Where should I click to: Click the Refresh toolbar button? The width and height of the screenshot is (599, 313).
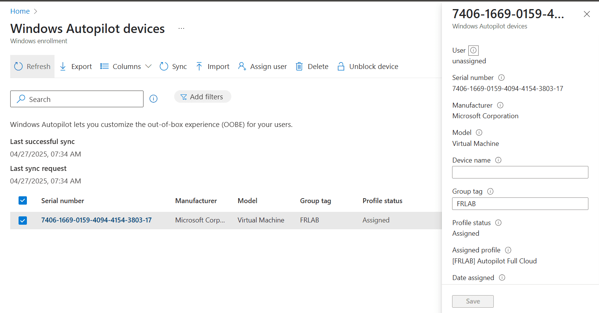point(33,66)
